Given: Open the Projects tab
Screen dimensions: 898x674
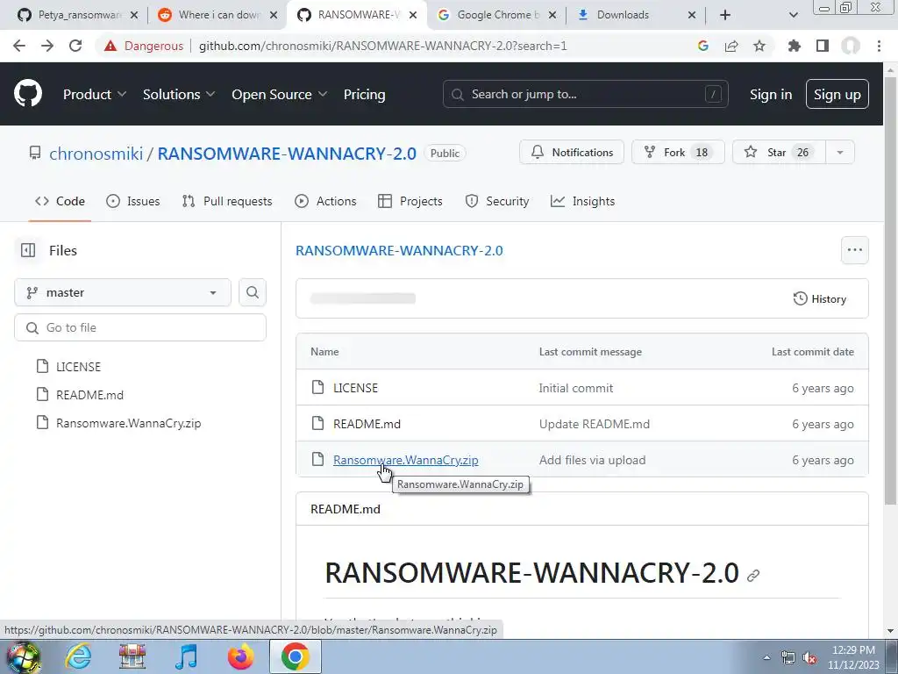Looking at the screenshot, I should (410, 201).
